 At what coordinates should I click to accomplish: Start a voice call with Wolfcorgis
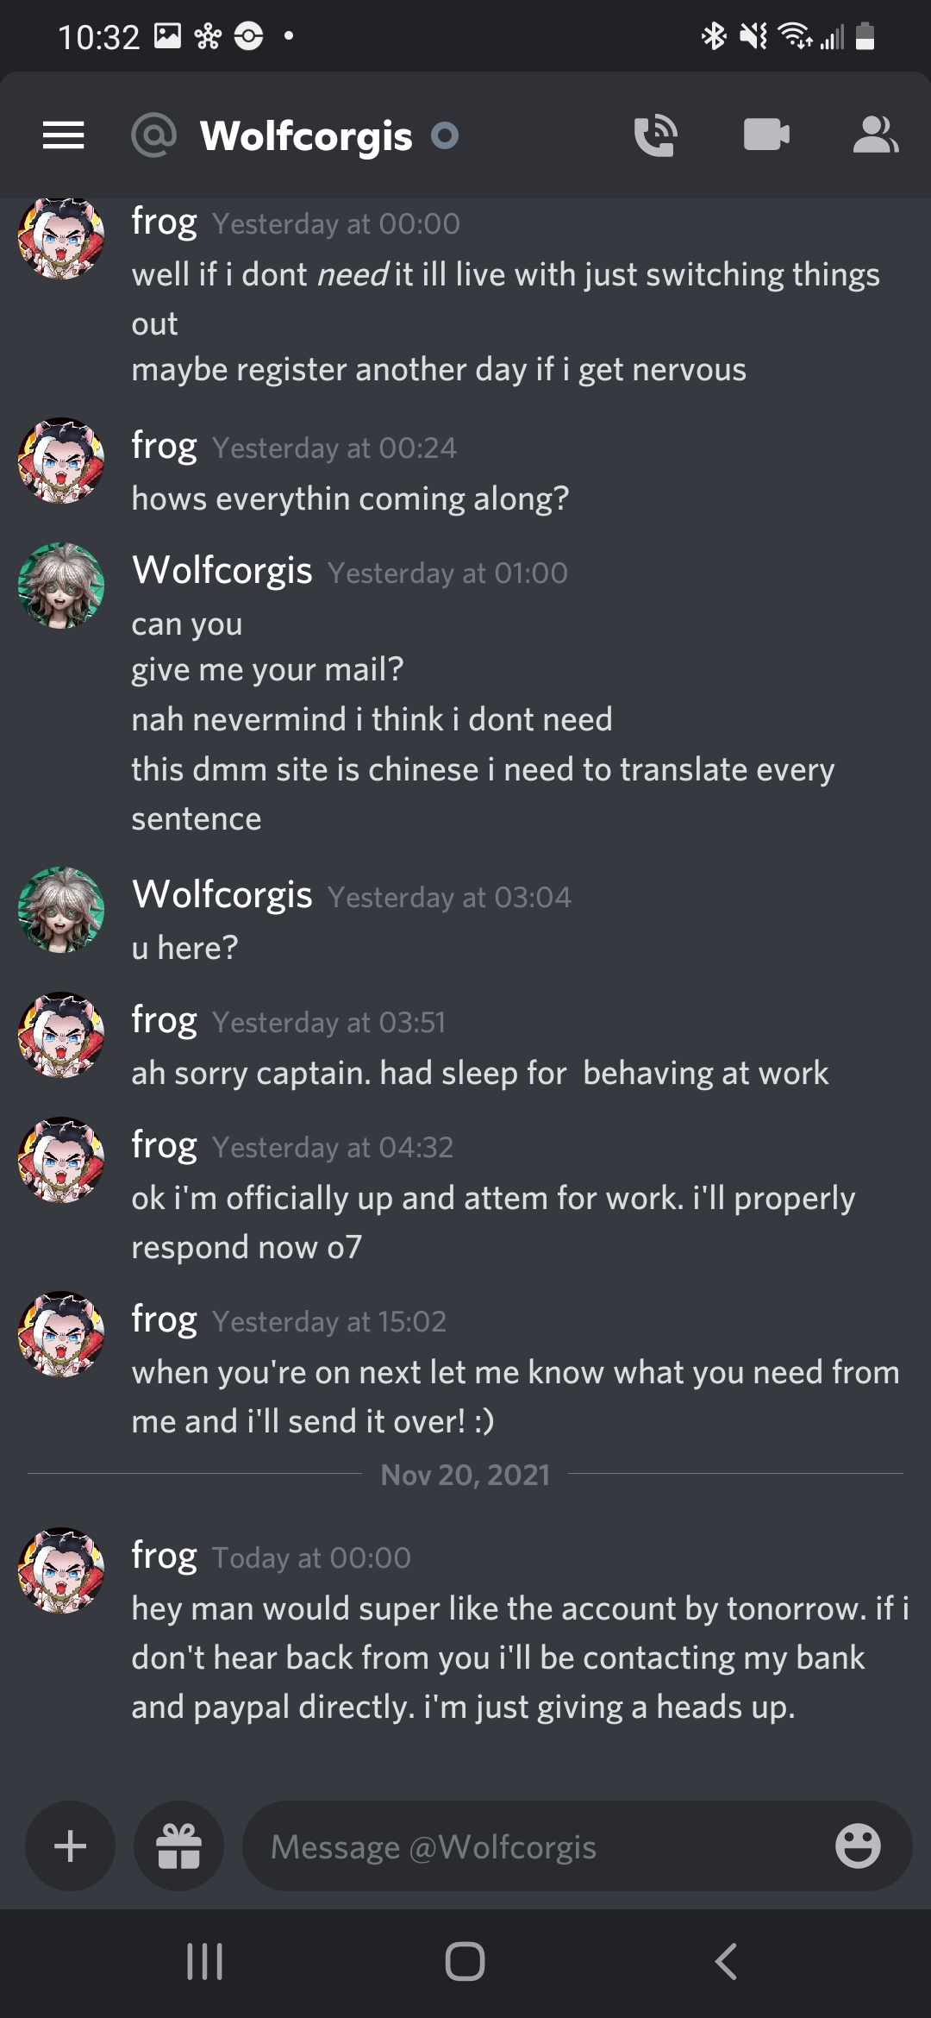point(655,135)
